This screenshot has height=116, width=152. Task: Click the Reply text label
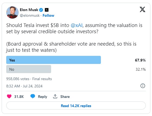42,97
